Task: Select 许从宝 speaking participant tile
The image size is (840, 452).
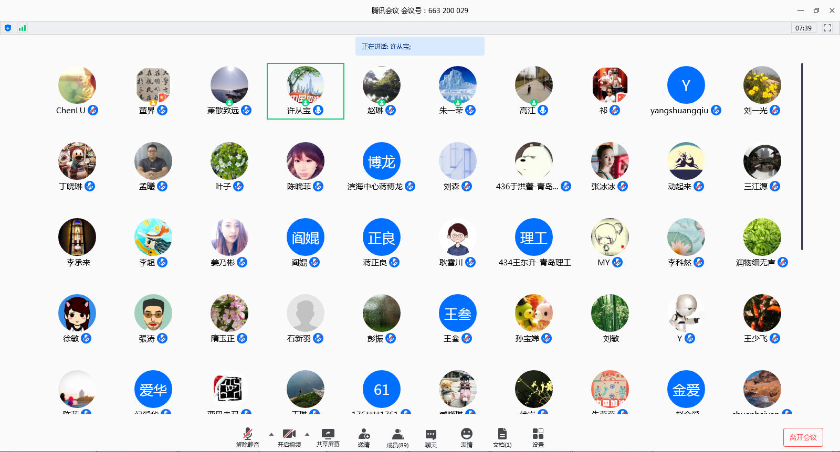Action: click(306, 91)
